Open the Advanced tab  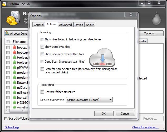pos(65,25)
